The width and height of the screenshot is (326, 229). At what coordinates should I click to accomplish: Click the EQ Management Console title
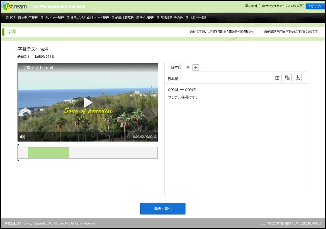(x=59, y=6)
